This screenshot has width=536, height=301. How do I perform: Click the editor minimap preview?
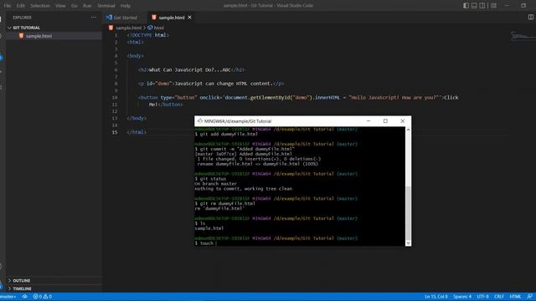(x=523, y=35)
